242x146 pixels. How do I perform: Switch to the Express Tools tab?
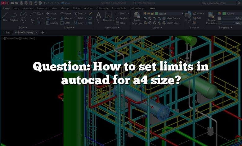[x=119, y=8]
